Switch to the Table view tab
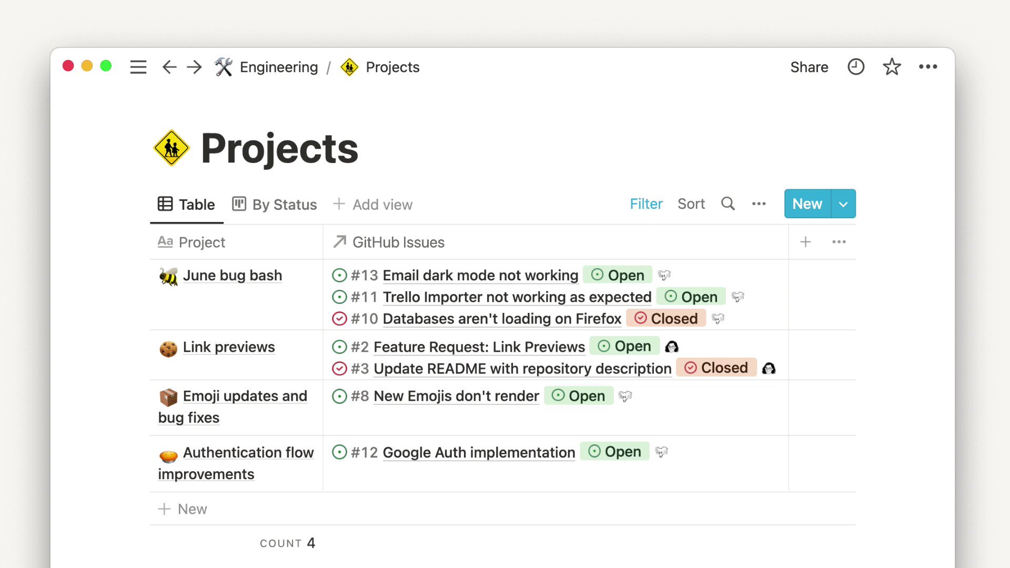Image resolution: width=1010 pixels, height=568 pixels. tap(186, 204)
